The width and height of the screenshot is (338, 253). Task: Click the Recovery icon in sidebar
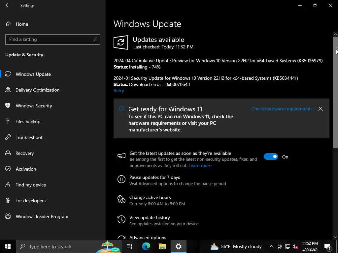(x=8, y=153)
